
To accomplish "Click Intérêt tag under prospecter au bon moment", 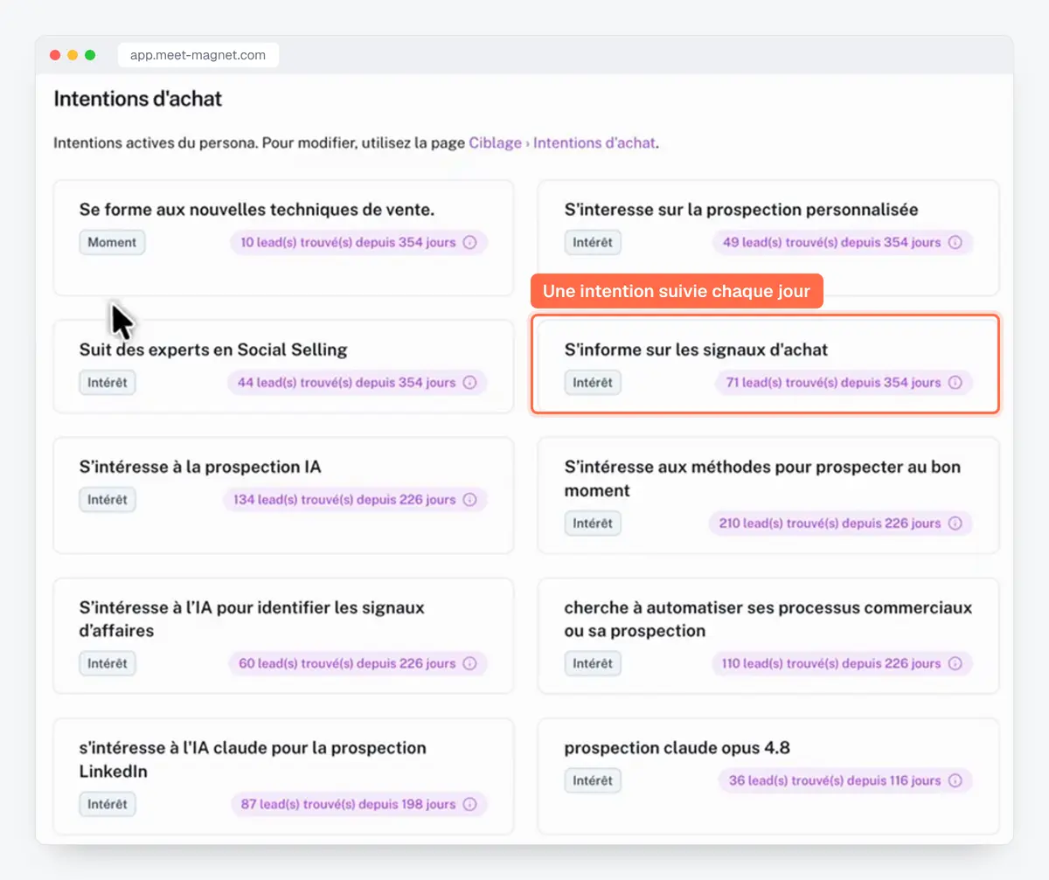I will pos(593,523).
